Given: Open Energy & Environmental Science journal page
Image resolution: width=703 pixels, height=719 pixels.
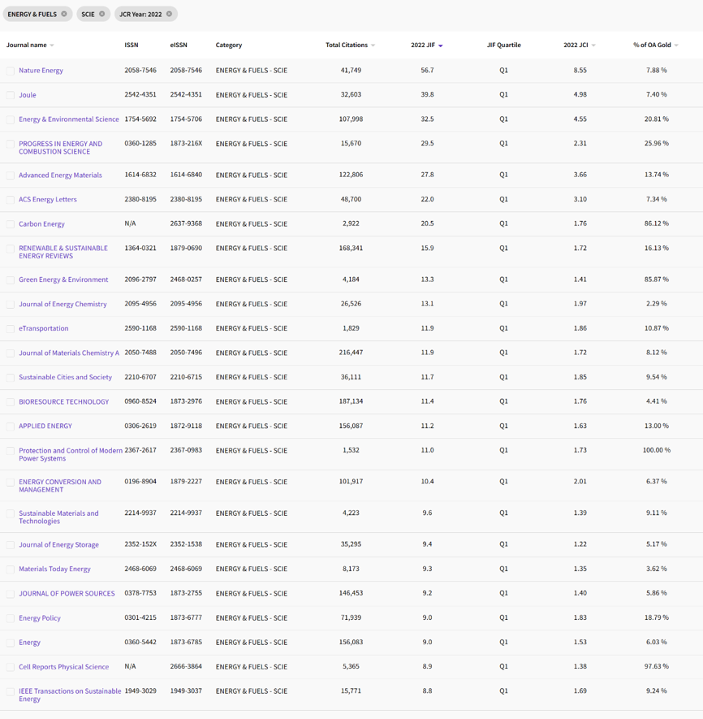Looking at the screenshot, I should coord(68,119).
